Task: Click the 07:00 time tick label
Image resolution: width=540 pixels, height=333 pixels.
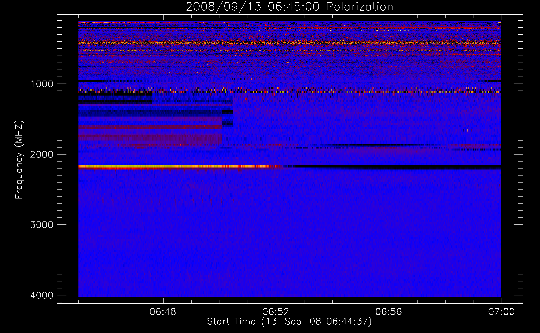Action: [x=502, y=312]
